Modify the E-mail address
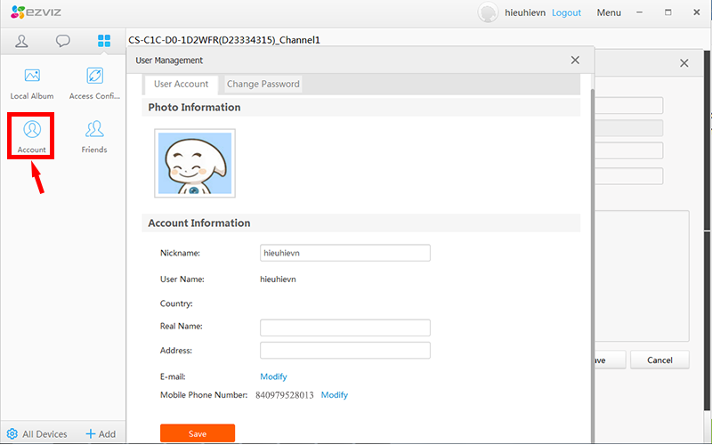Image resolution: width=712 pixels, height=445 pixels. 273,376
